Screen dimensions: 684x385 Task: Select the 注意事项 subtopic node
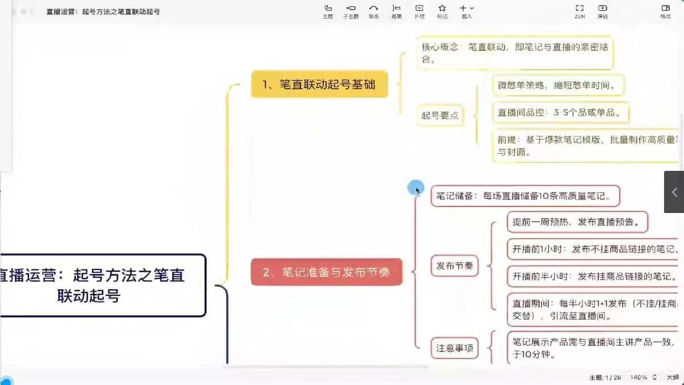pyautogui.click(x=454, y=347)
